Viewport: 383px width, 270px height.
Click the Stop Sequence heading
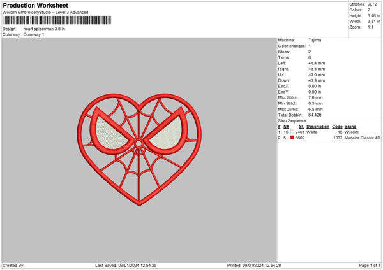292,121
